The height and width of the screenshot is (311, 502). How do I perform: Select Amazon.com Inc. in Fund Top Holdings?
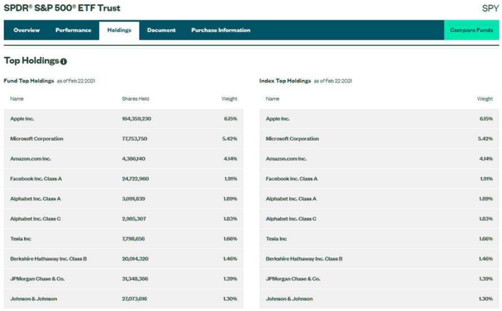pos(30,159)
